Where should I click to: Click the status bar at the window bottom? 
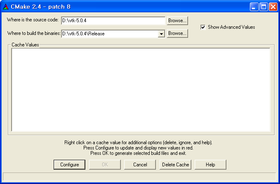coord(140,177)
